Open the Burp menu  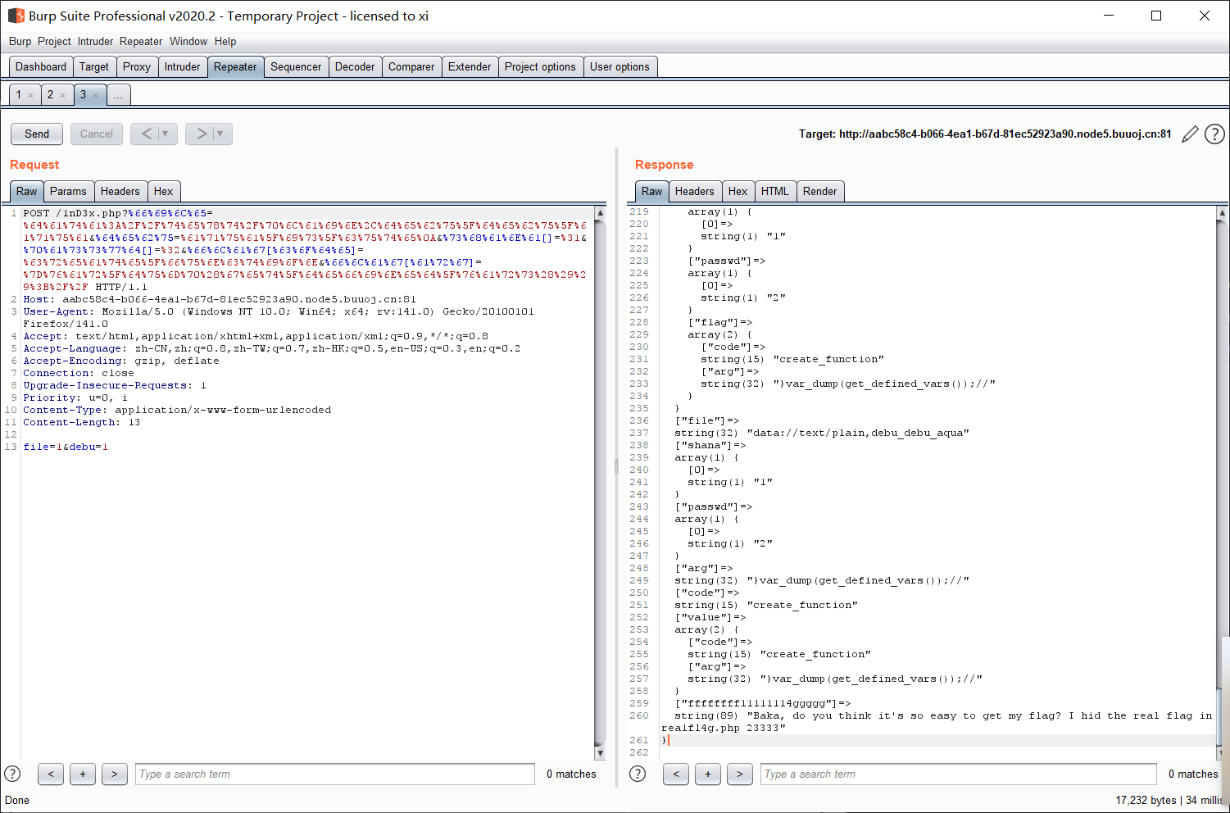(x=20, y=41)
